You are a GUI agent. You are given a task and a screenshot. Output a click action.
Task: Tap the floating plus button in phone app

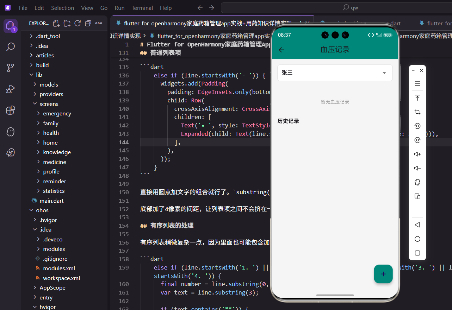(383, 274)
